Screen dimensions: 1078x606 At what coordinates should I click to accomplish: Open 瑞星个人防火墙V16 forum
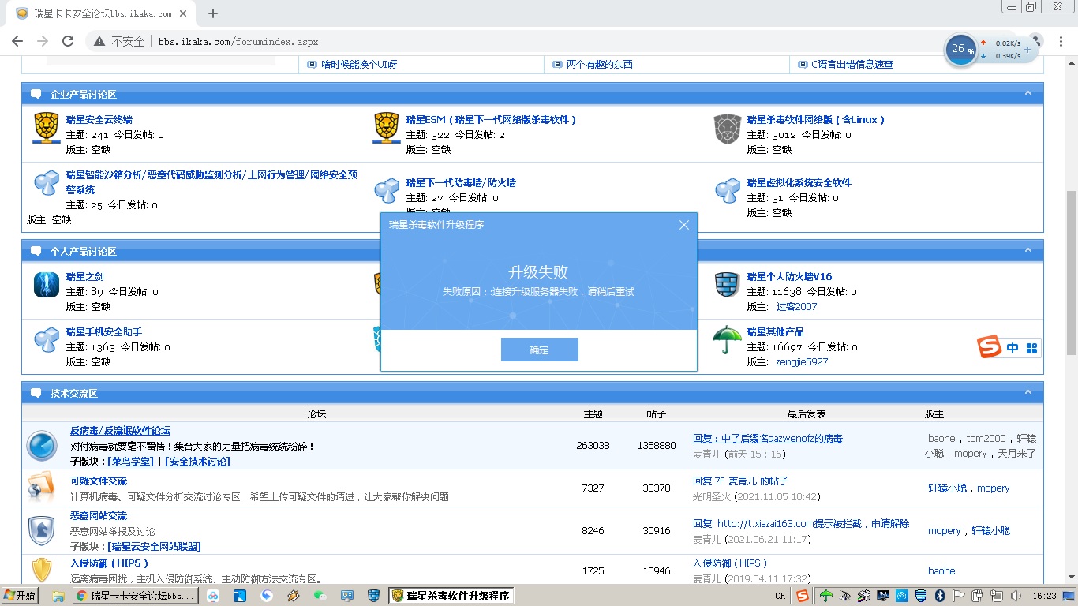click(x=790, y=277)
